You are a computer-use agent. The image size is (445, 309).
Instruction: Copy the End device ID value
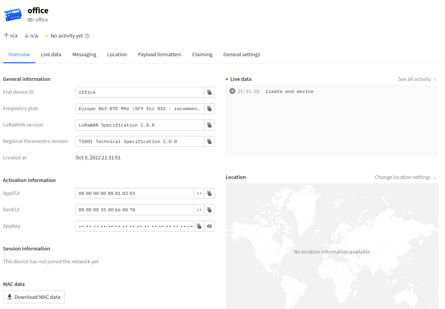(x=209, y=92)
